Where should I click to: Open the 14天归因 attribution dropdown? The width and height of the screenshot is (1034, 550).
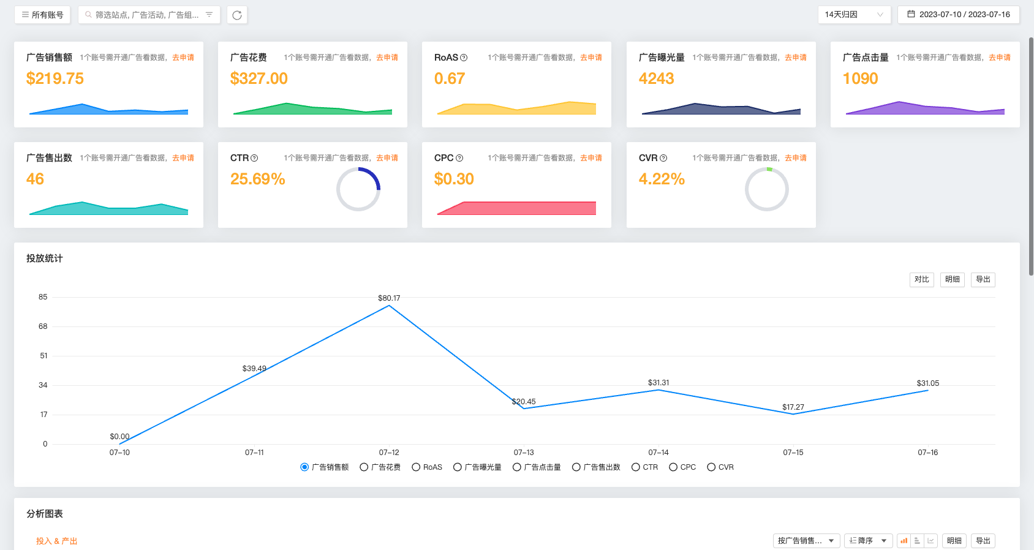click(x=854, y=15)
